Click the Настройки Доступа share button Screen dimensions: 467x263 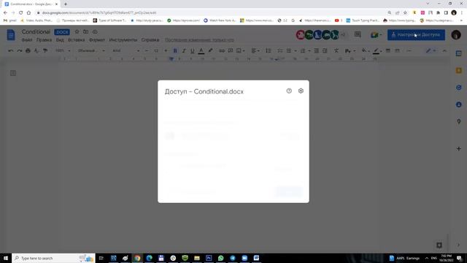pyautogui.click(x=416, y=35)
